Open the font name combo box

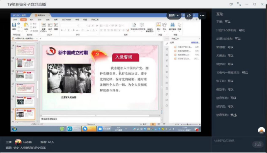(69, 25)
